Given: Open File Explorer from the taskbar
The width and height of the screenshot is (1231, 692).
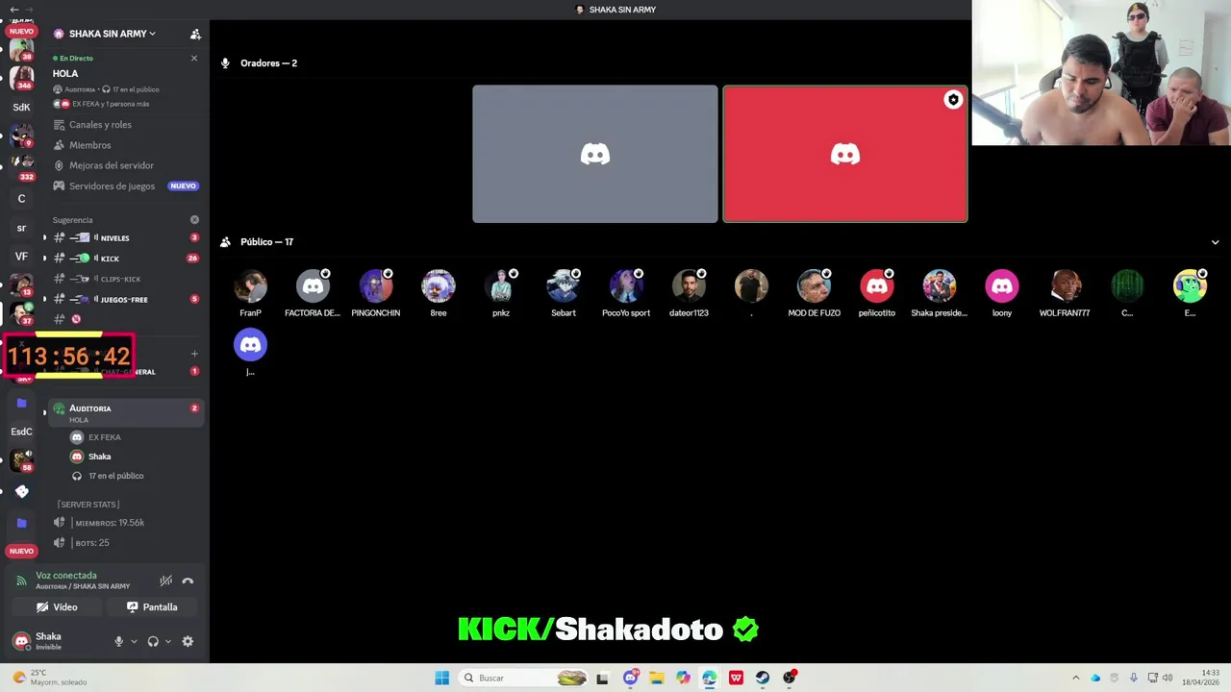Looking at the screenshot, I should click(657, 678).
